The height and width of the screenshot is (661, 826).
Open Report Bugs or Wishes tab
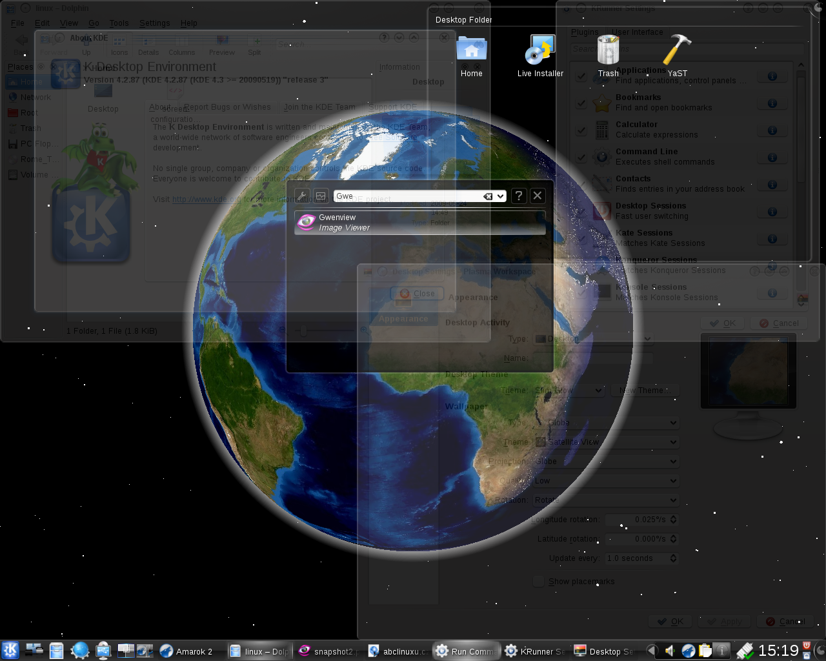point(227,107)
